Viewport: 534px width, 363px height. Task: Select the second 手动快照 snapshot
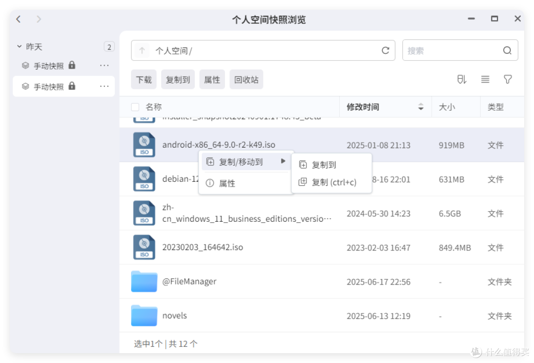point(64,86)
